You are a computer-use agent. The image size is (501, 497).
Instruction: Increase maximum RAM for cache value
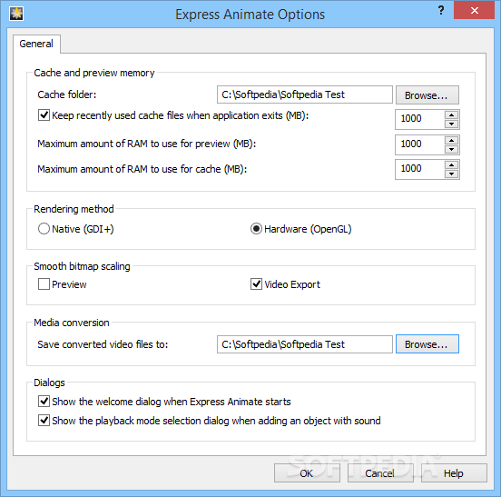click(451, 165)
